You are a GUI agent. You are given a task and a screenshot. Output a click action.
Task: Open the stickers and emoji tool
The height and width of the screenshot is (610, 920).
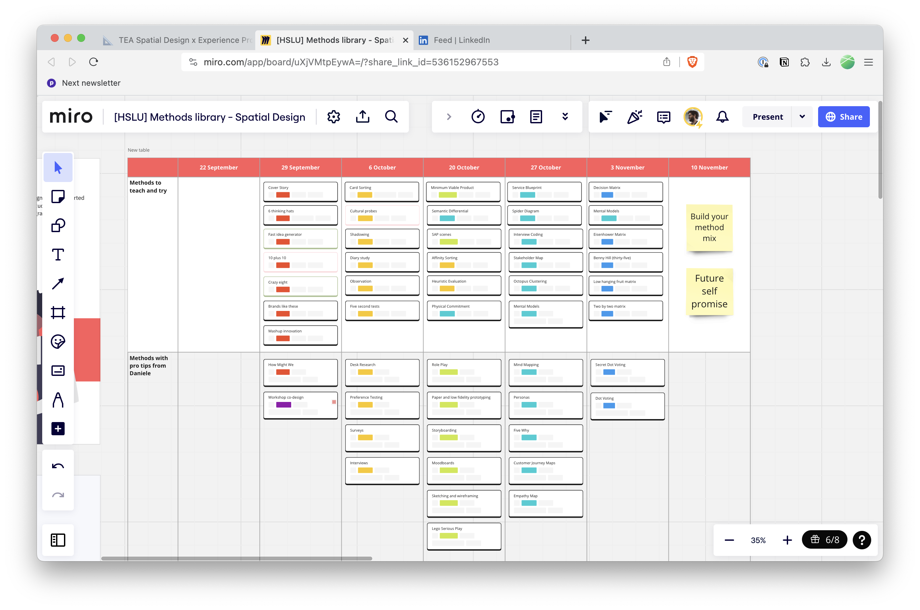point(58,342)
